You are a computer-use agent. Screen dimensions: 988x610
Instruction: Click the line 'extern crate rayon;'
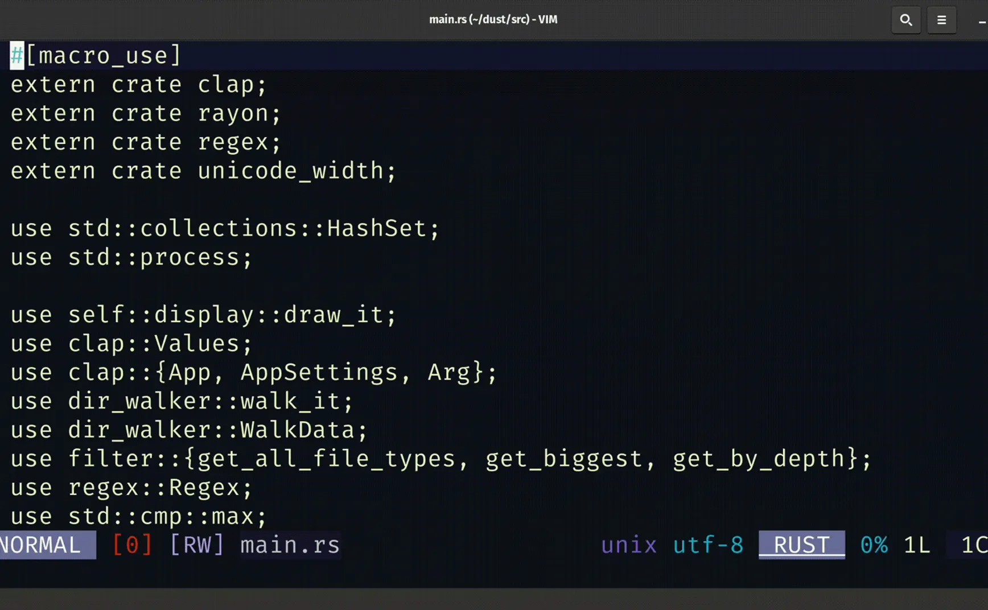click(x=146, y=114)
